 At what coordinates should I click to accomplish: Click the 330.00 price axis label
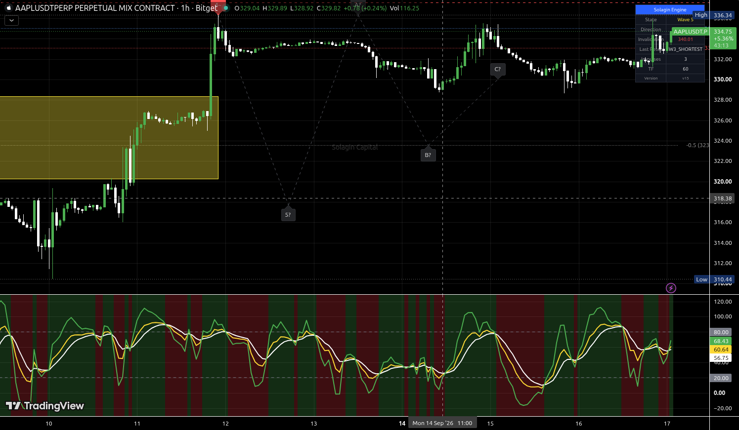point(723,79)
